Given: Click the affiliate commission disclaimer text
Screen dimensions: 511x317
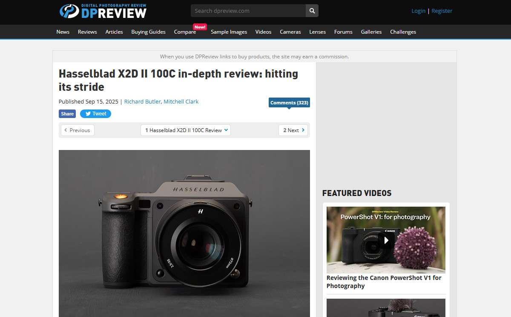Looking at the screenshot, I should point(254,57).
